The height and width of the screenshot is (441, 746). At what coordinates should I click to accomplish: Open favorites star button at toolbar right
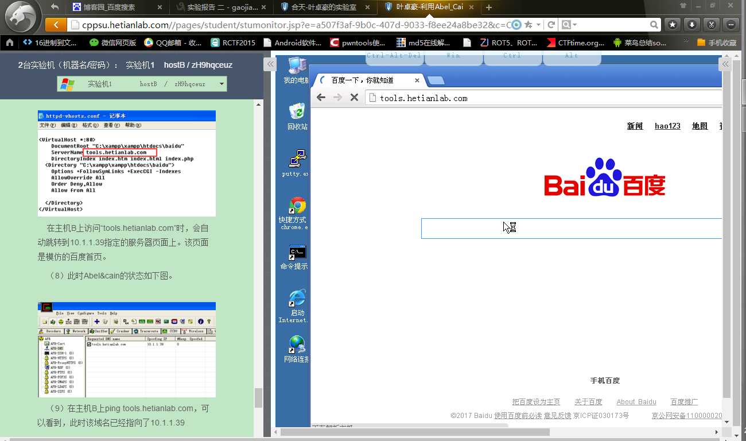[673, 25]
